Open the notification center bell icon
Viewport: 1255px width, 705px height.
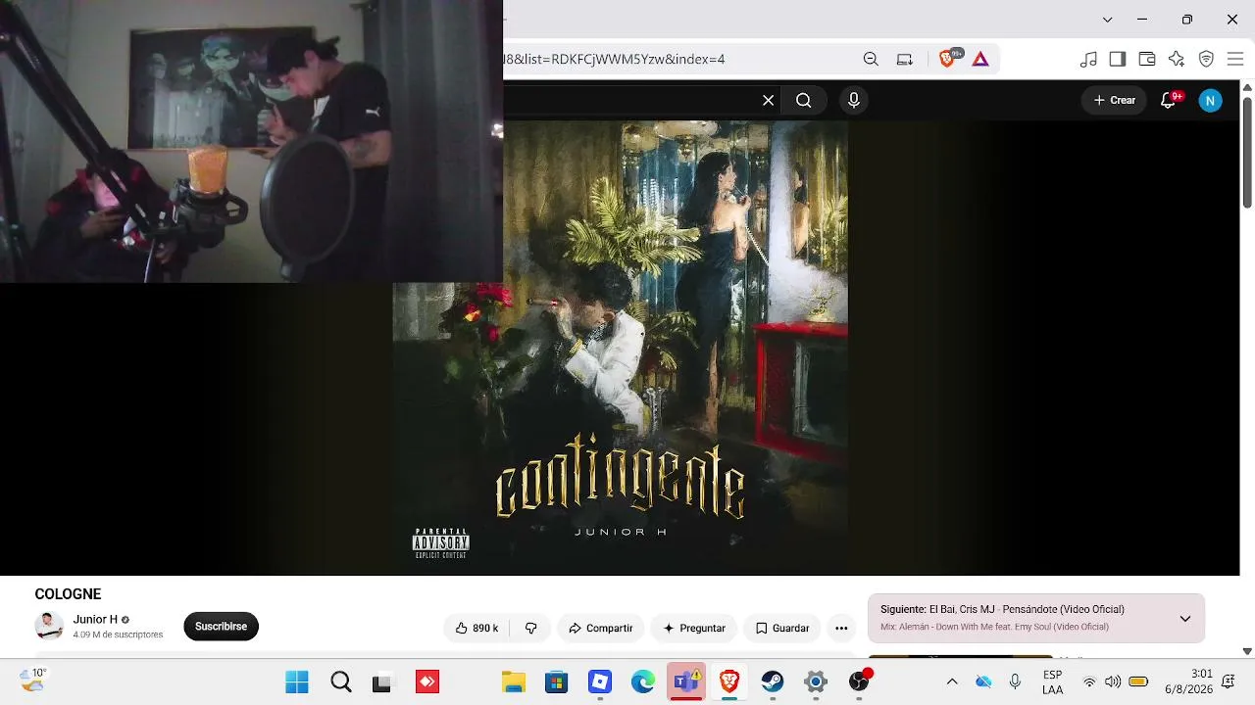pos(1229,681)
